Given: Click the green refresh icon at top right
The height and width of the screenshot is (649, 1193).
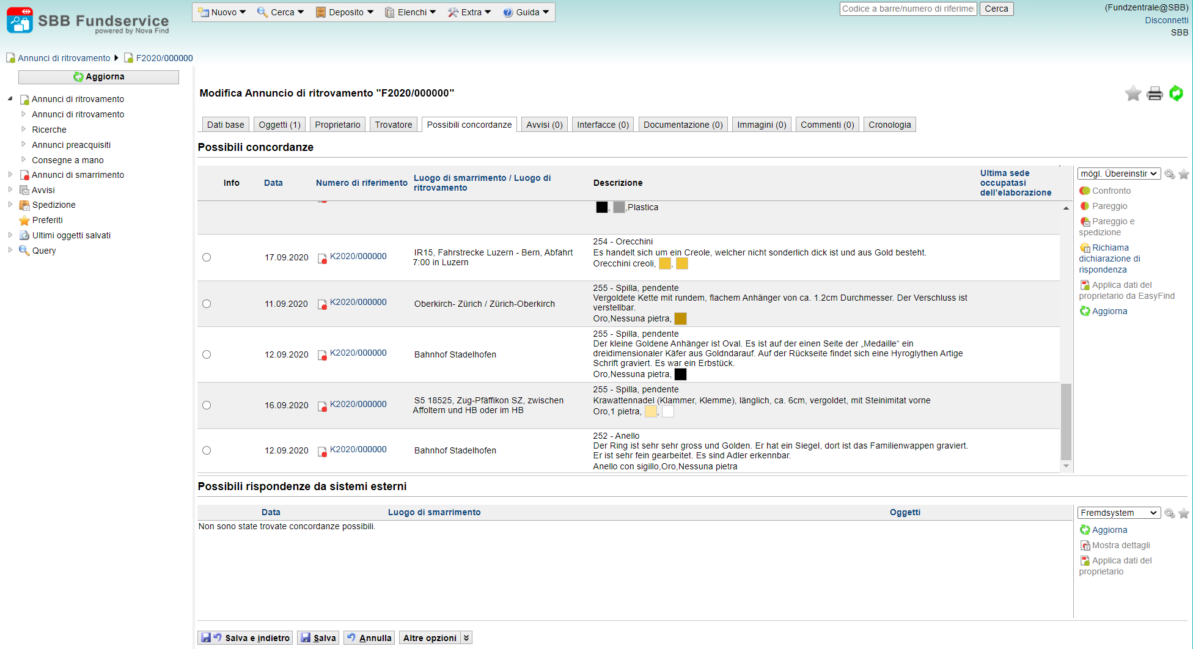Looking at the screenshot, I should 1176,94.
